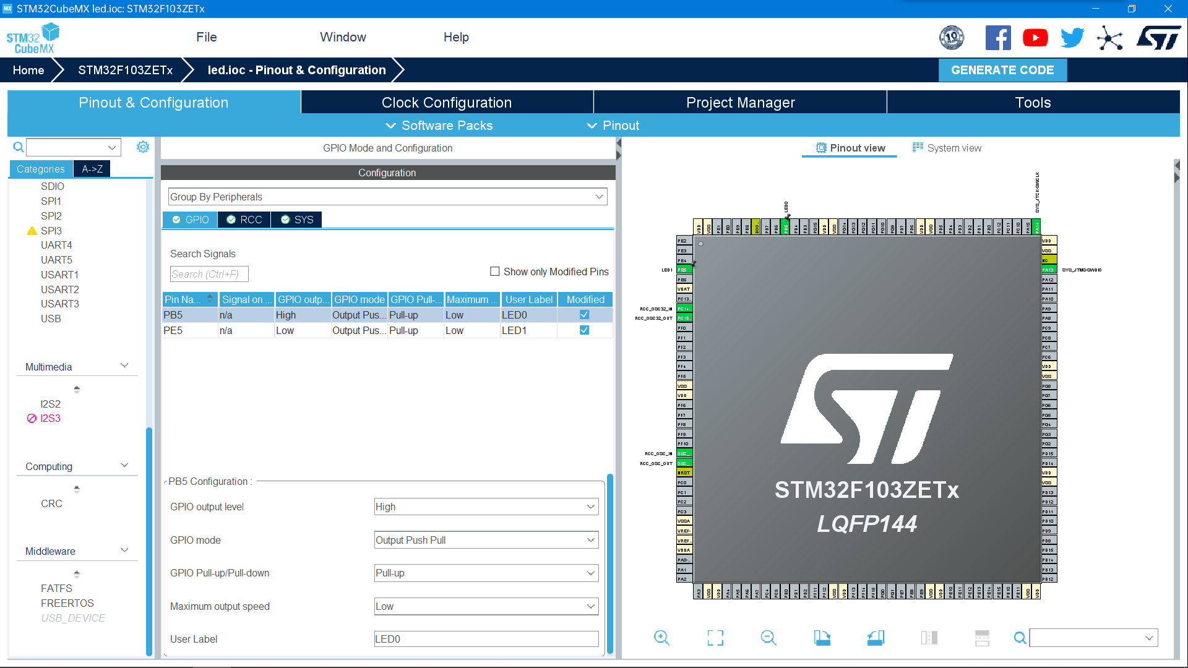
Task: Click the Search Signals input field
Action: point(209,274)
